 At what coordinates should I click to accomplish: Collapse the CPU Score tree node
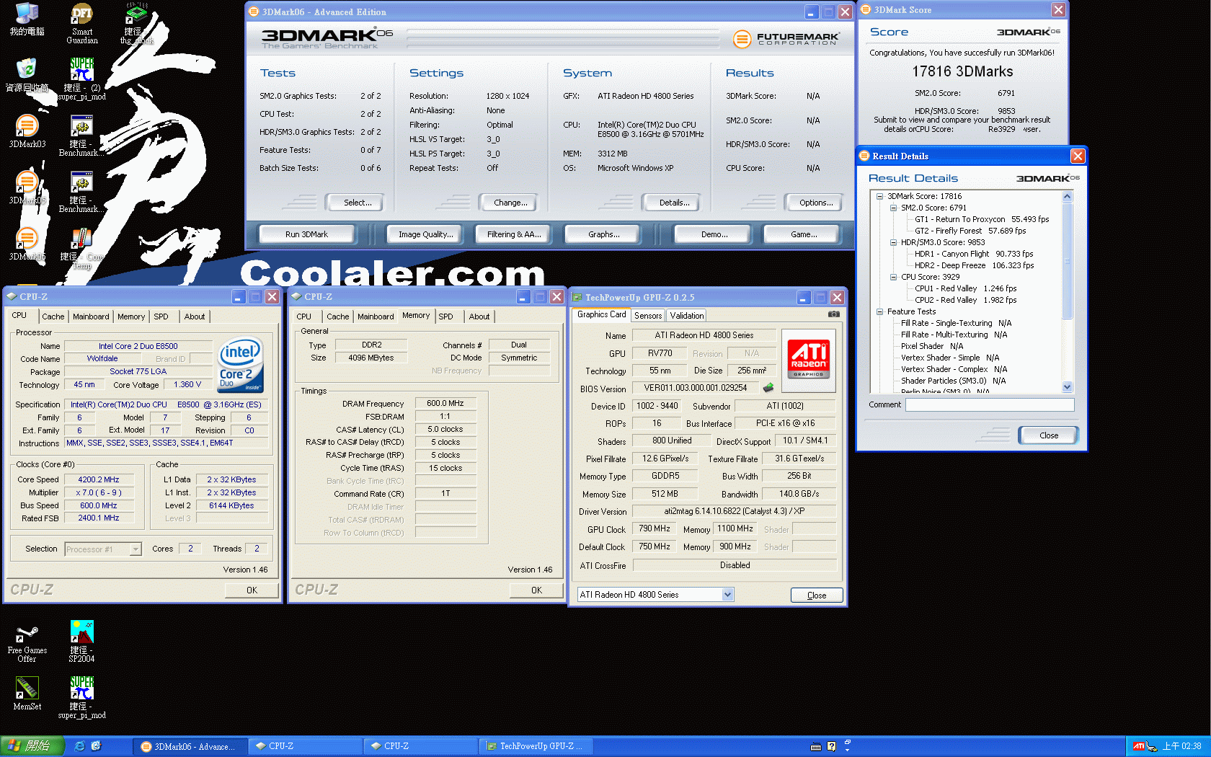(x=893, y=277)
